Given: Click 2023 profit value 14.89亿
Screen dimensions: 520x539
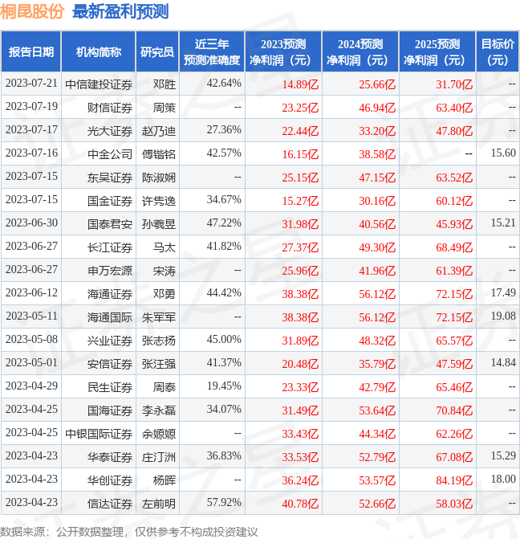Looking at the screenshot, I should pos(300,84).
